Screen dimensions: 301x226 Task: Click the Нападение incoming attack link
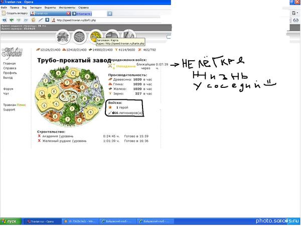[x=126, y=66]
